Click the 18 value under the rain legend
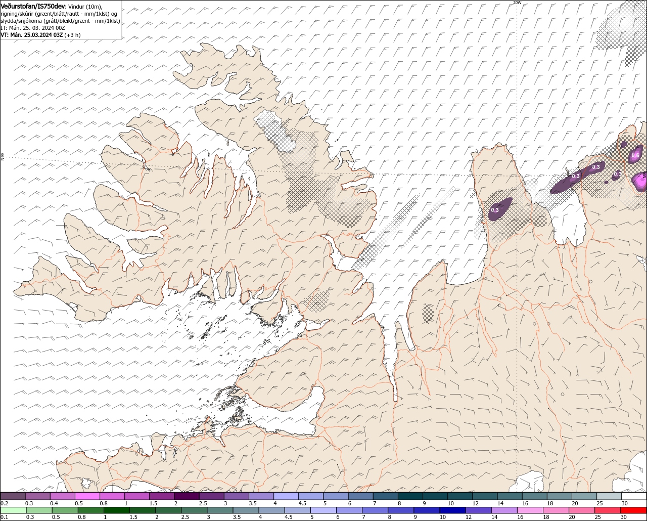The height and width of the screenshot is (521, 647). click(546, 517)
